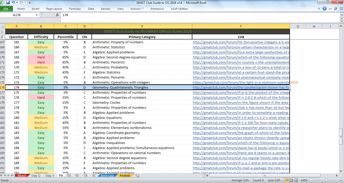Open the File backstage tab
This screenshot has width=344, height=183.
coord(6,9)
